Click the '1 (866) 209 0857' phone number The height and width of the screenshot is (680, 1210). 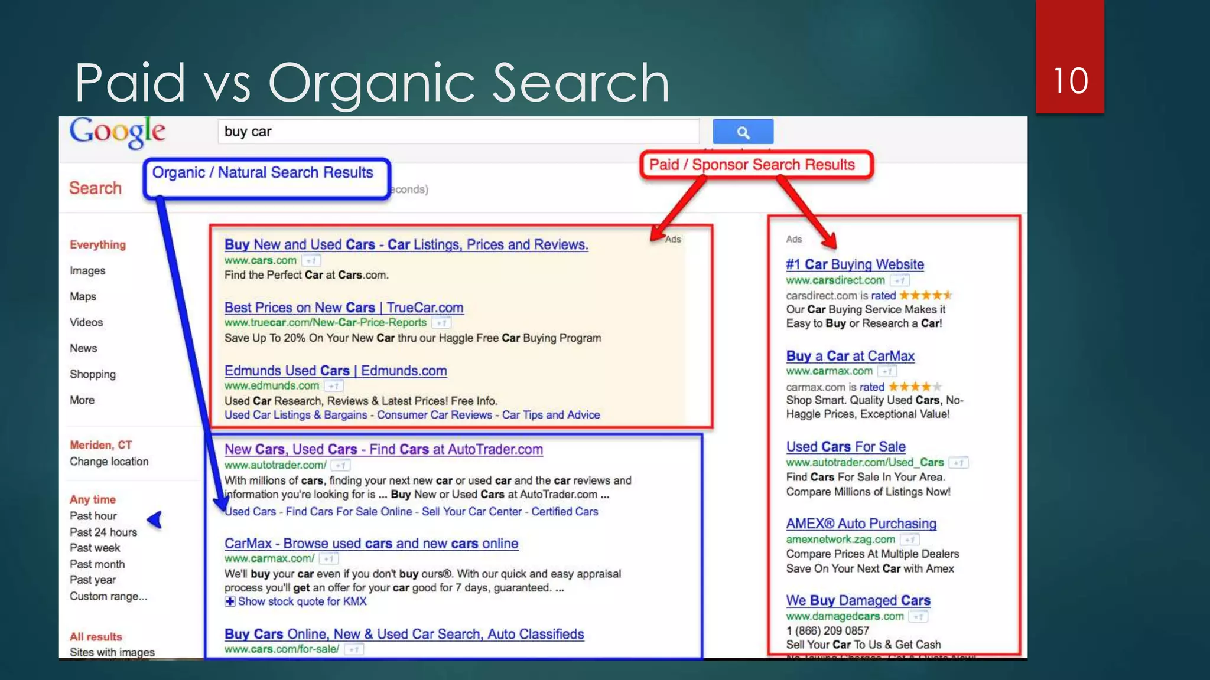tap(827, 630)
